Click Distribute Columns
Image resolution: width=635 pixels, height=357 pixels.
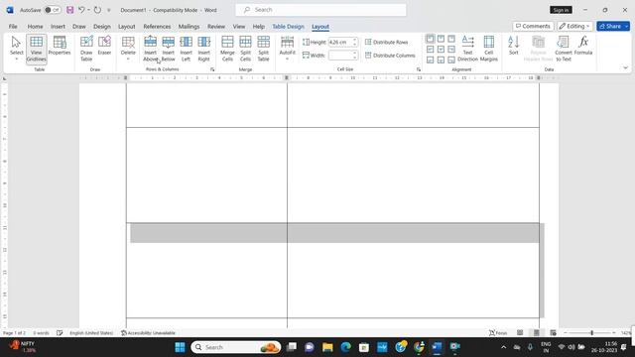390,56
